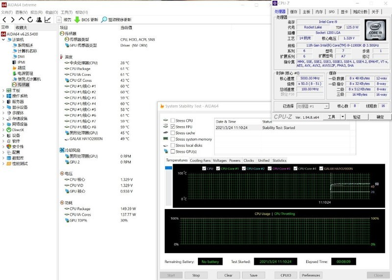
Task: Select IPMI in the tree
Action: coord(19,62)
